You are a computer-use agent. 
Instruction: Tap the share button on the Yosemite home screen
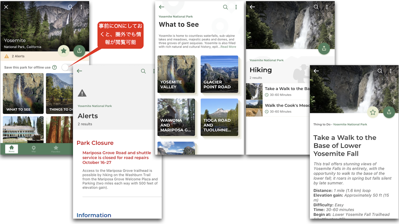click(79, 51)
